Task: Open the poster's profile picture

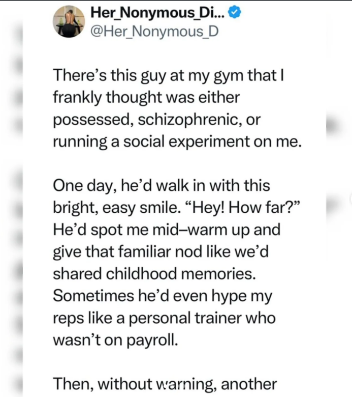Action: (69, 21)
